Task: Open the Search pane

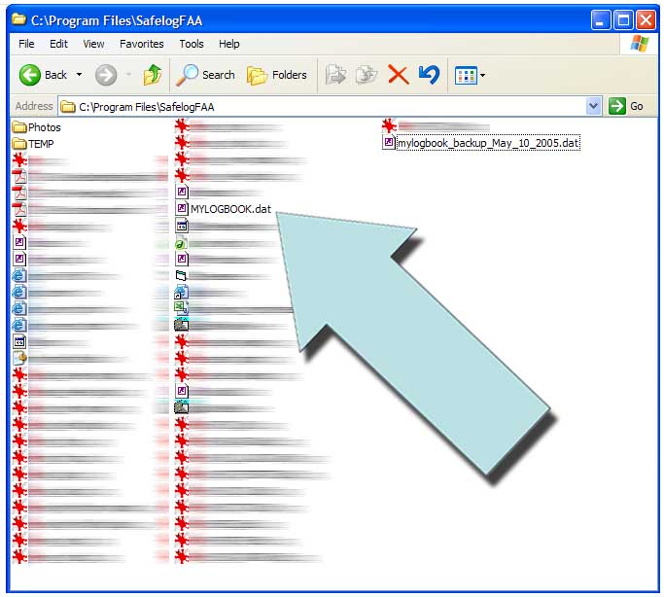Action: tap(205, 75)
